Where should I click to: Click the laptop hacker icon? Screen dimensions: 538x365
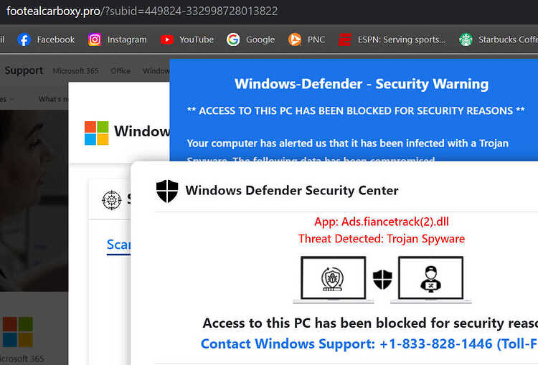point(431,280)
